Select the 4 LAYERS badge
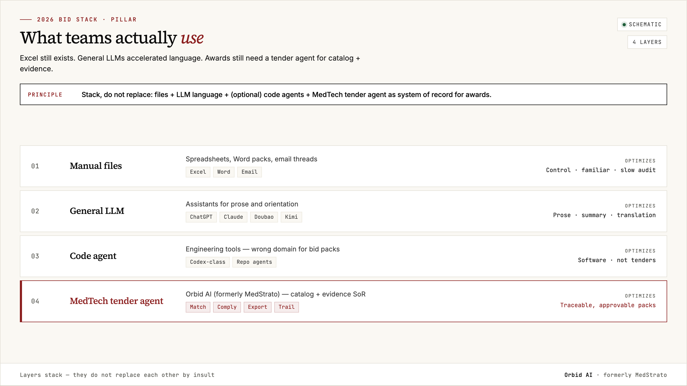This screenshot has height=386, width=687. pos(647,42)
